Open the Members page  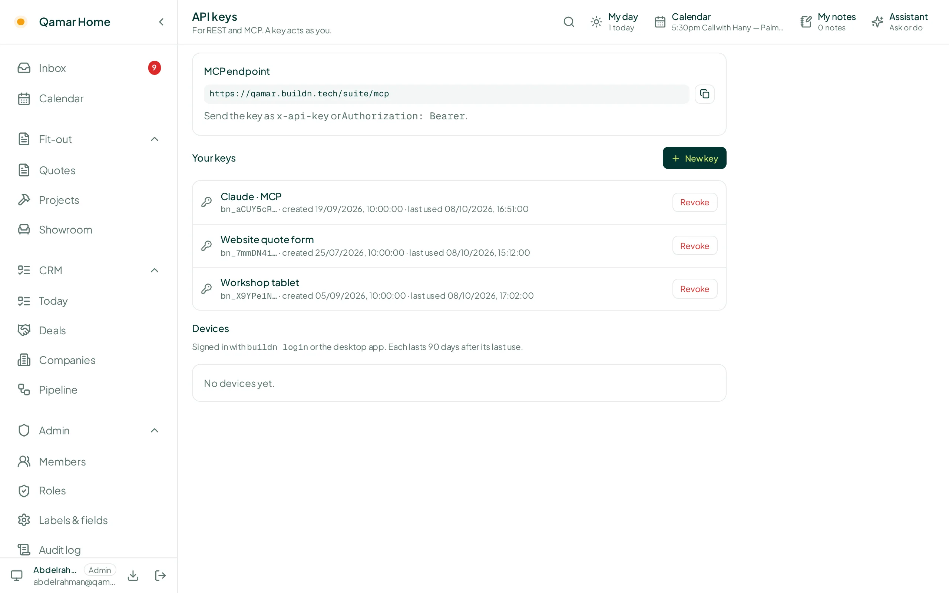[89, 462]
